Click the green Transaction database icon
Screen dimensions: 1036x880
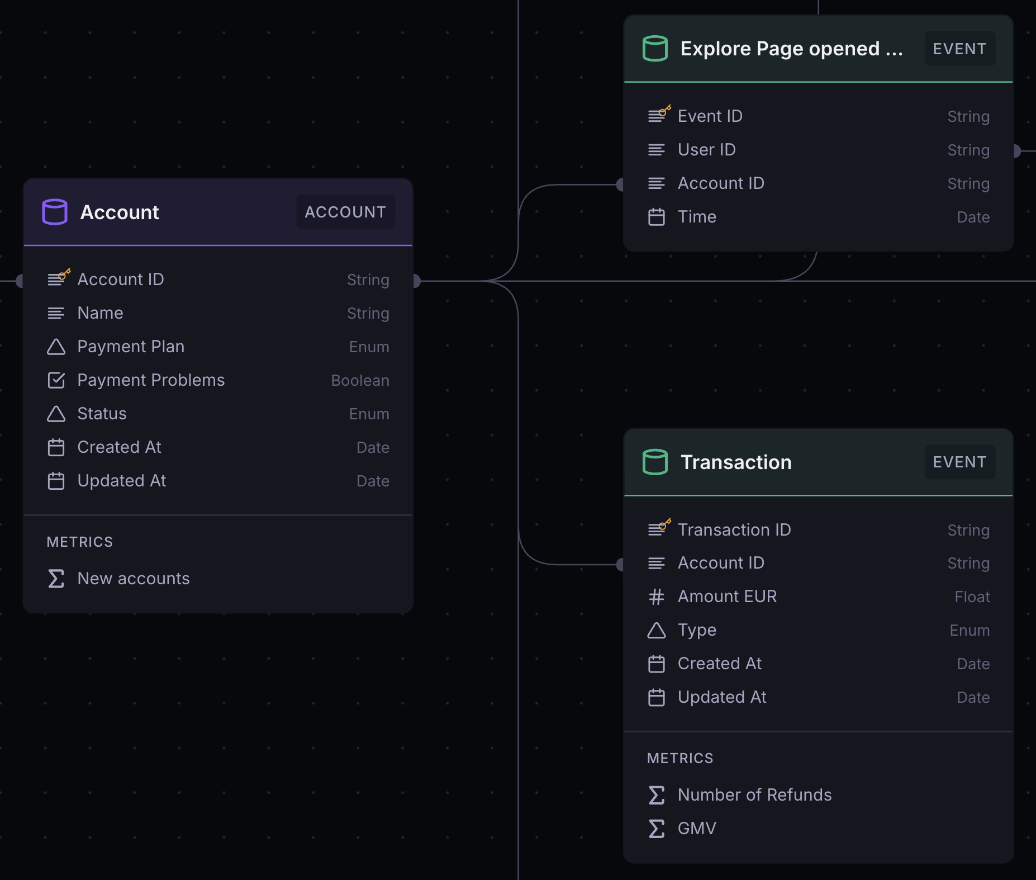[x=655, y=462]
